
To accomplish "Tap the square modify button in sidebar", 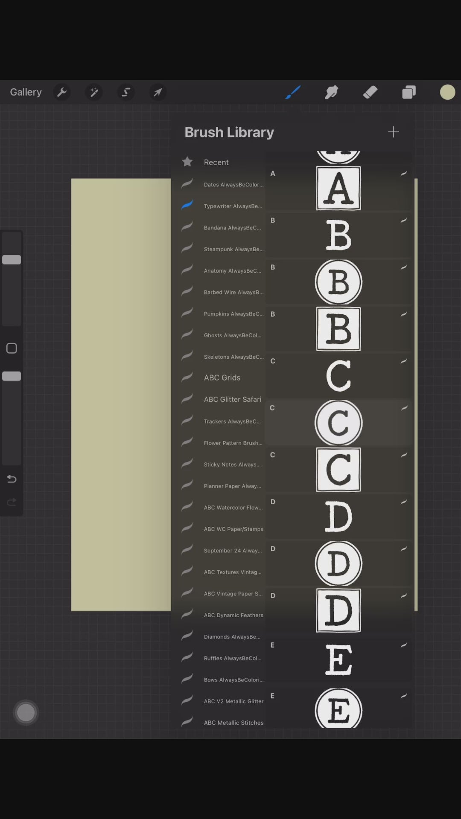I will pos(12,349).
